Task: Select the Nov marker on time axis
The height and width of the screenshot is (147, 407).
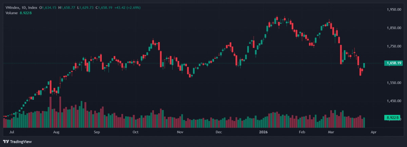Action: click(x=180, y=133)
